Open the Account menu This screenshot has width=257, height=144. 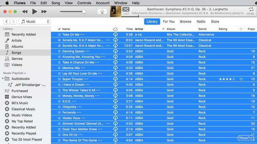click(102, 3)
